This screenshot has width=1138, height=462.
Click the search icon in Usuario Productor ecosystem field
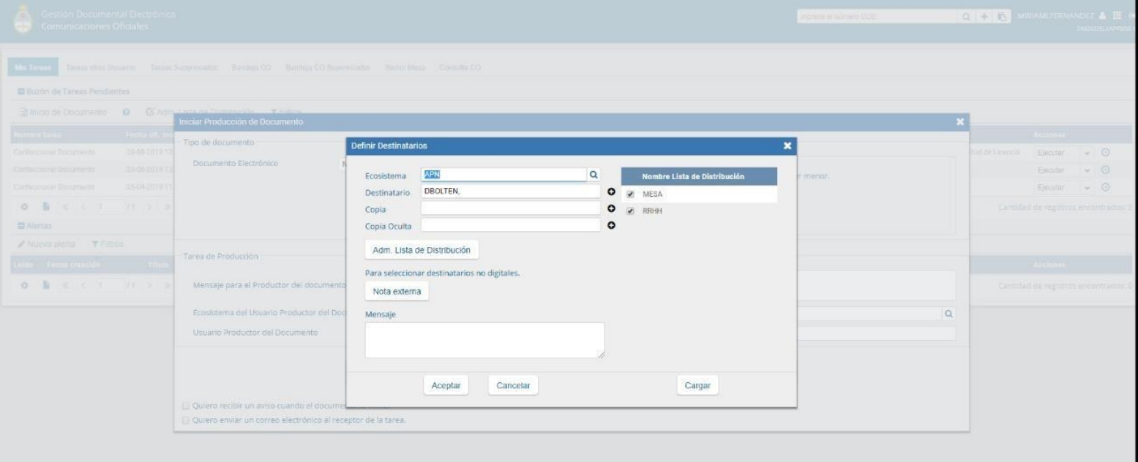948,313
